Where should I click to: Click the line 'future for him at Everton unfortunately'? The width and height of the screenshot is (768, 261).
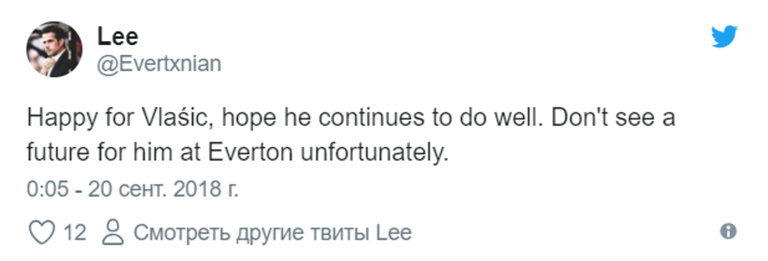click(x=238, y=153)
